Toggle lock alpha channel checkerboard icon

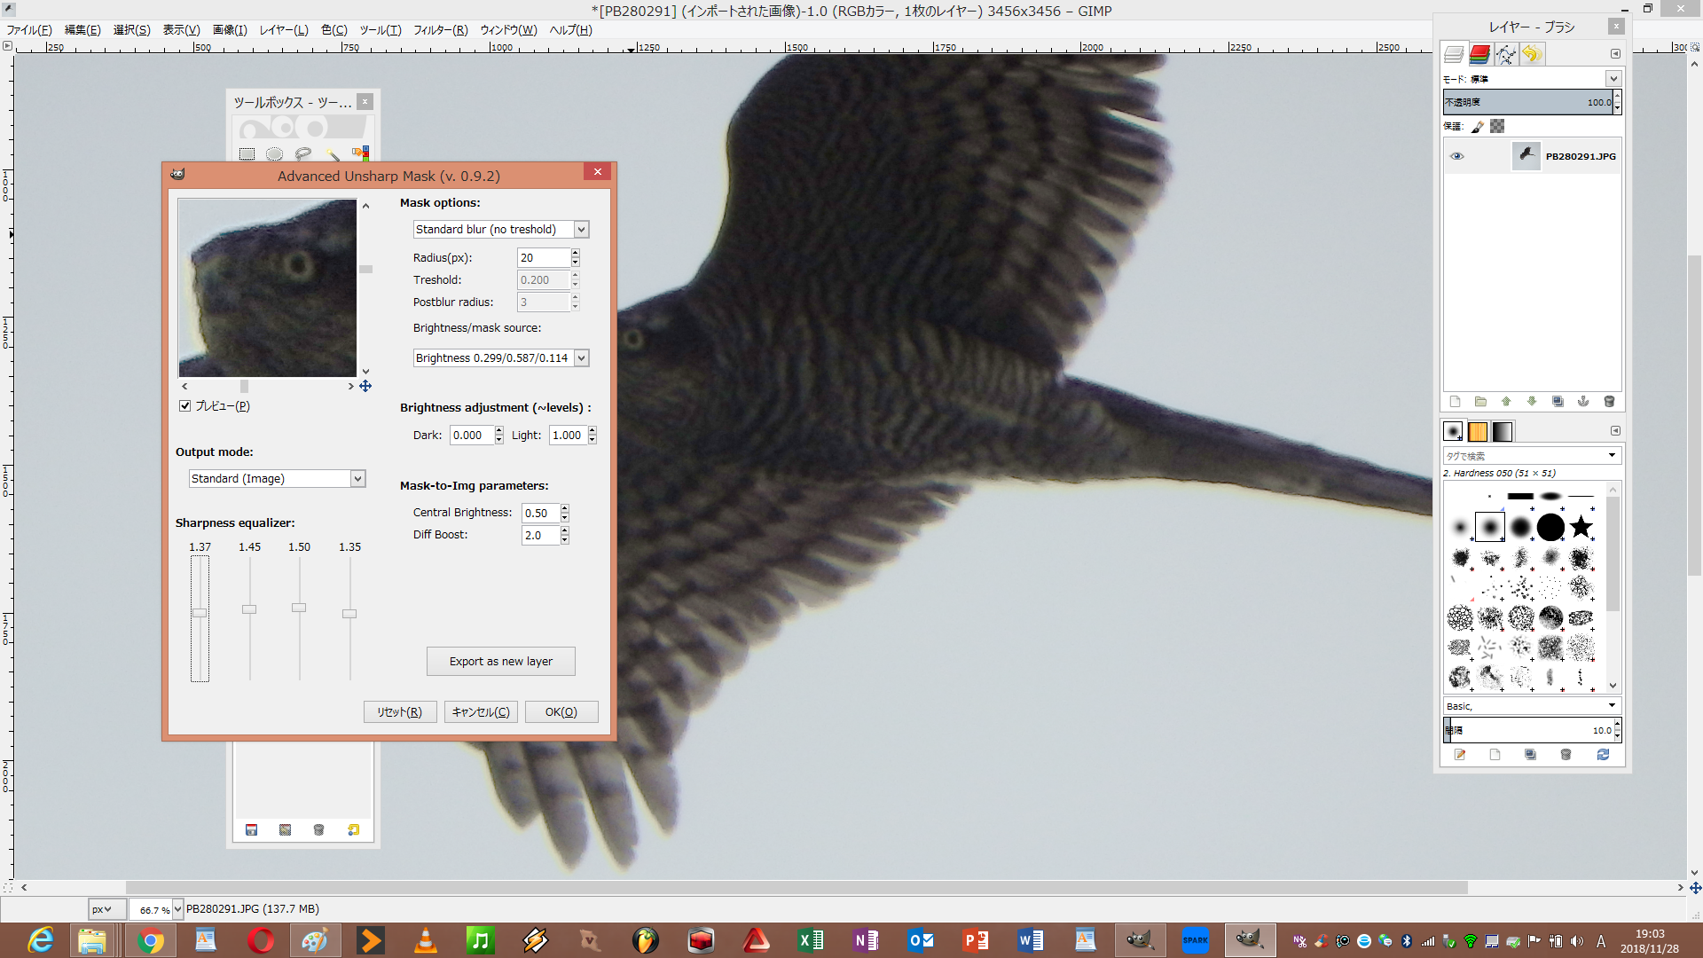pos(1497,126)
